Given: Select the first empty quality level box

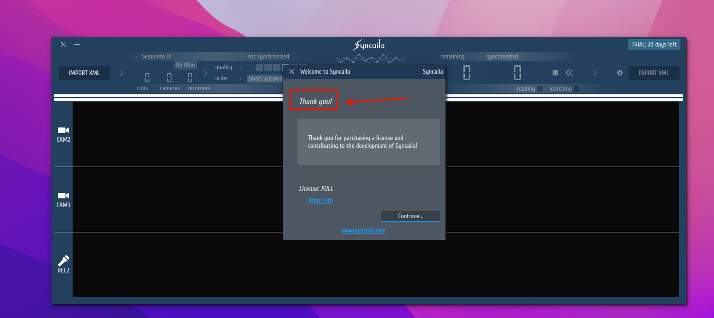Looking at the screenshot, I should pyautogui.click(x=251, y=68).
